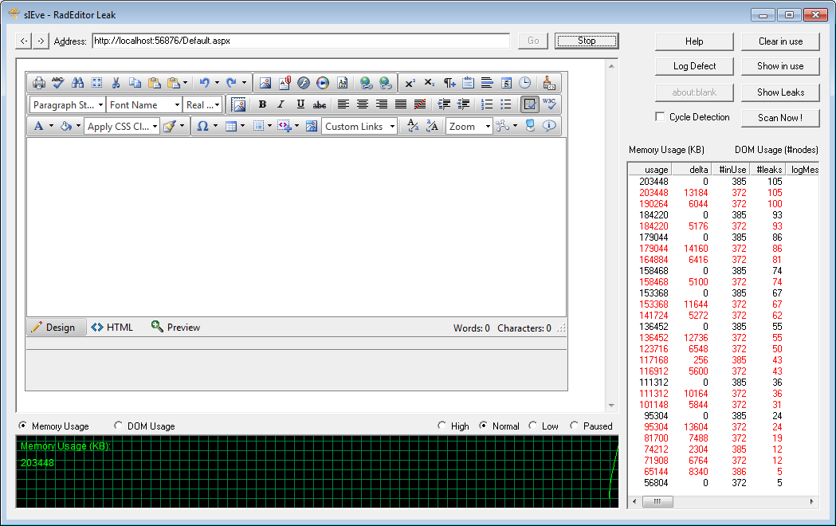Click the Bold button
This screenshot has height=526, width=836.
coord(262,104)
